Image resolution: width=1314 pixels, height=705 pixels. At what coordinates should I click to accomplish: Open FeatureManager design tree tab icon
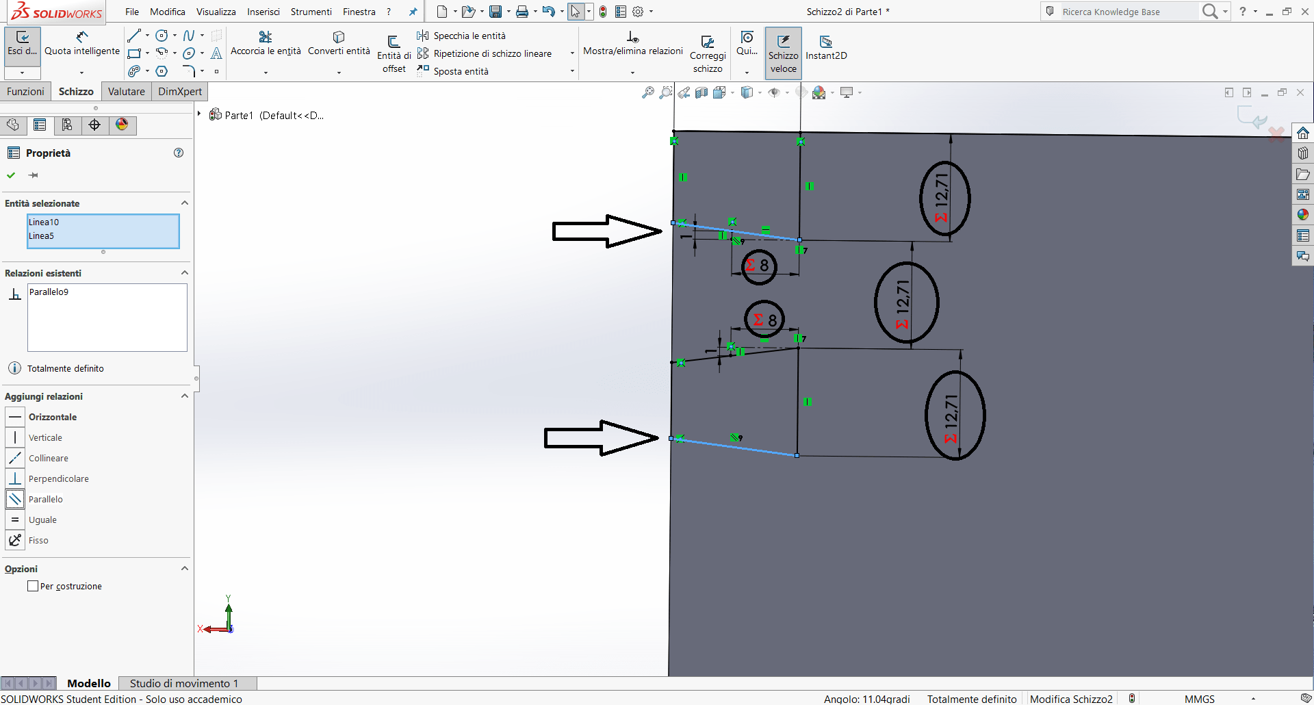(x=12, y=125)
